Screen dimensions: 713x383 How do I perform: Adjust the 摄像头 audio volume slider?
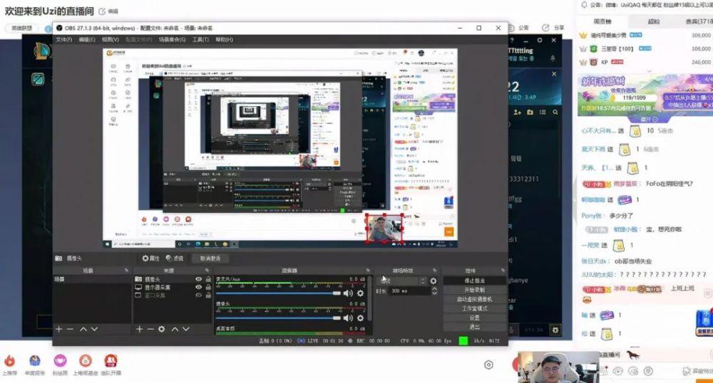click(x=278, y=318)
